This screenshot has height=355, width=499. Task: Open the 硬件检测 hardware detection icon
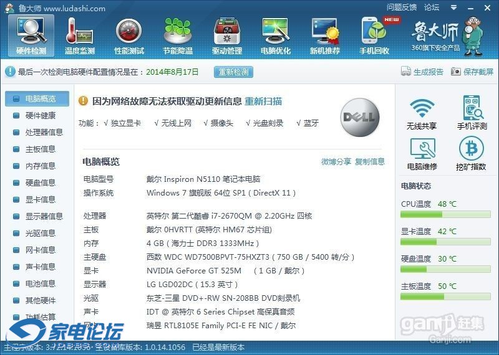coord(31,35)
